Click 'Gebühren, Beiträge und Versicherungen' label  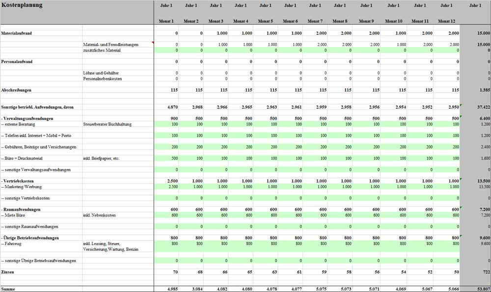pyautogui.click(x=38, y=147)
